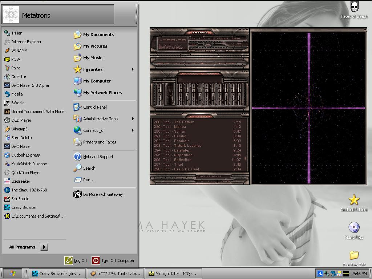Expand the Favorites submenu arrow
The image size is (372, 279).
click(133, 69)
